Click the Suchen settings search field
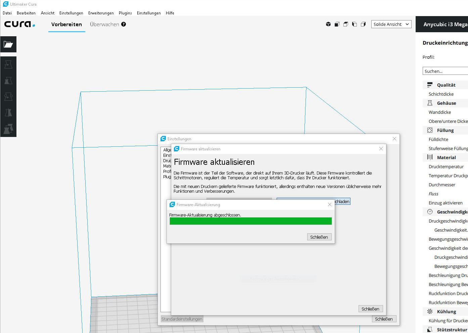468x333 pixels. [x=445, y=71]
